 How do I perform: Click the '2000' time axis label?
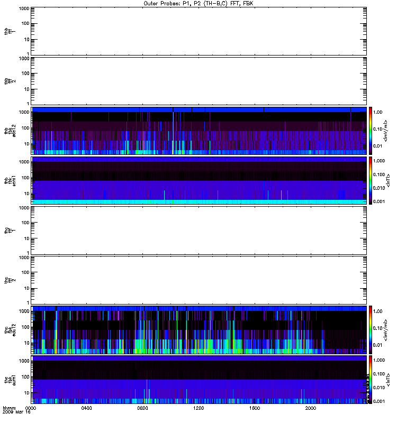coord(311,408)
